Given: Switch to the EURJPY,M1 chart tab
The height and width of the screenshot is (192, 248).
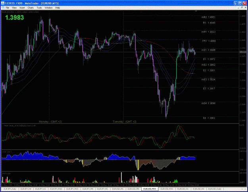Looking at the screenshot, I should (102, 189).
